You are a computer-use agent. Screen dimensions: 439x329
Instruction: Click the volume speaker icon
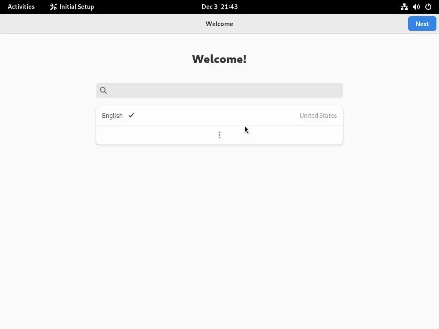pyautogui.click(x=416, y=7)
